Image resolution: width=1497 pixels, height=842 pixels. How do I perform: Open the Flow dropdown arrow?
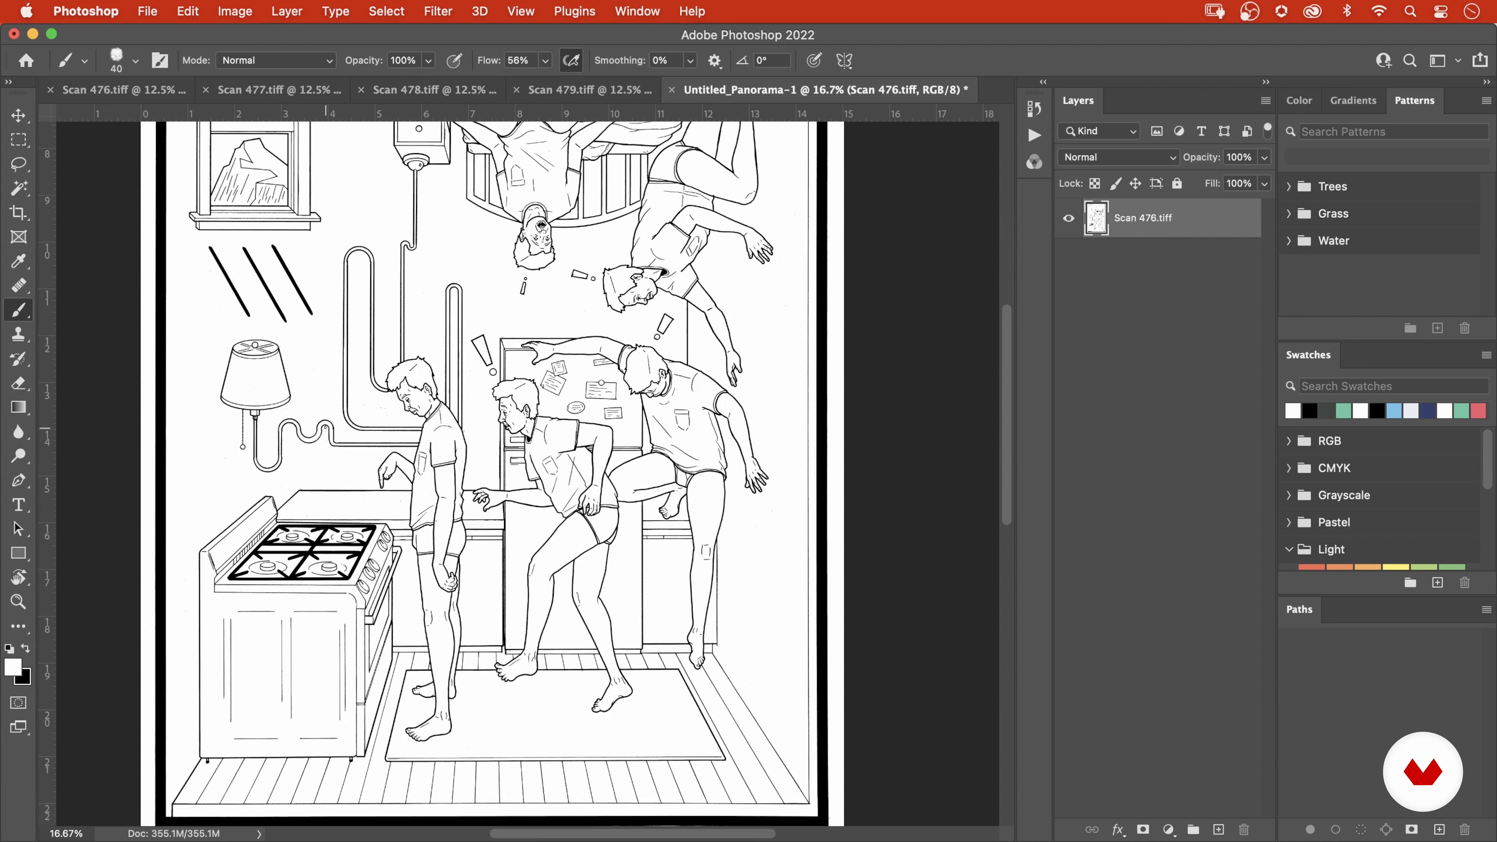pos(545,60)
